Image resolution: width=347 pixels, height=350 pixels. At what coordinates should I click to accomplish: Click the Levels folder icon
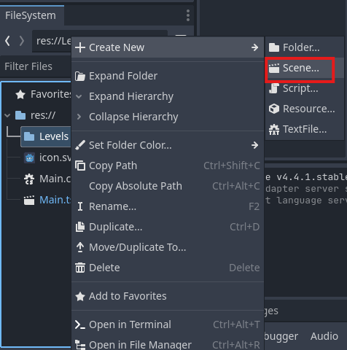click(x=29, y=136)
